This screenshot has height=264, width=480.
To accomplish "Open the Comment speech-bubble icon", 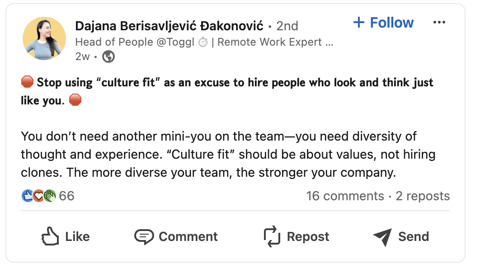I will [144, 236].
